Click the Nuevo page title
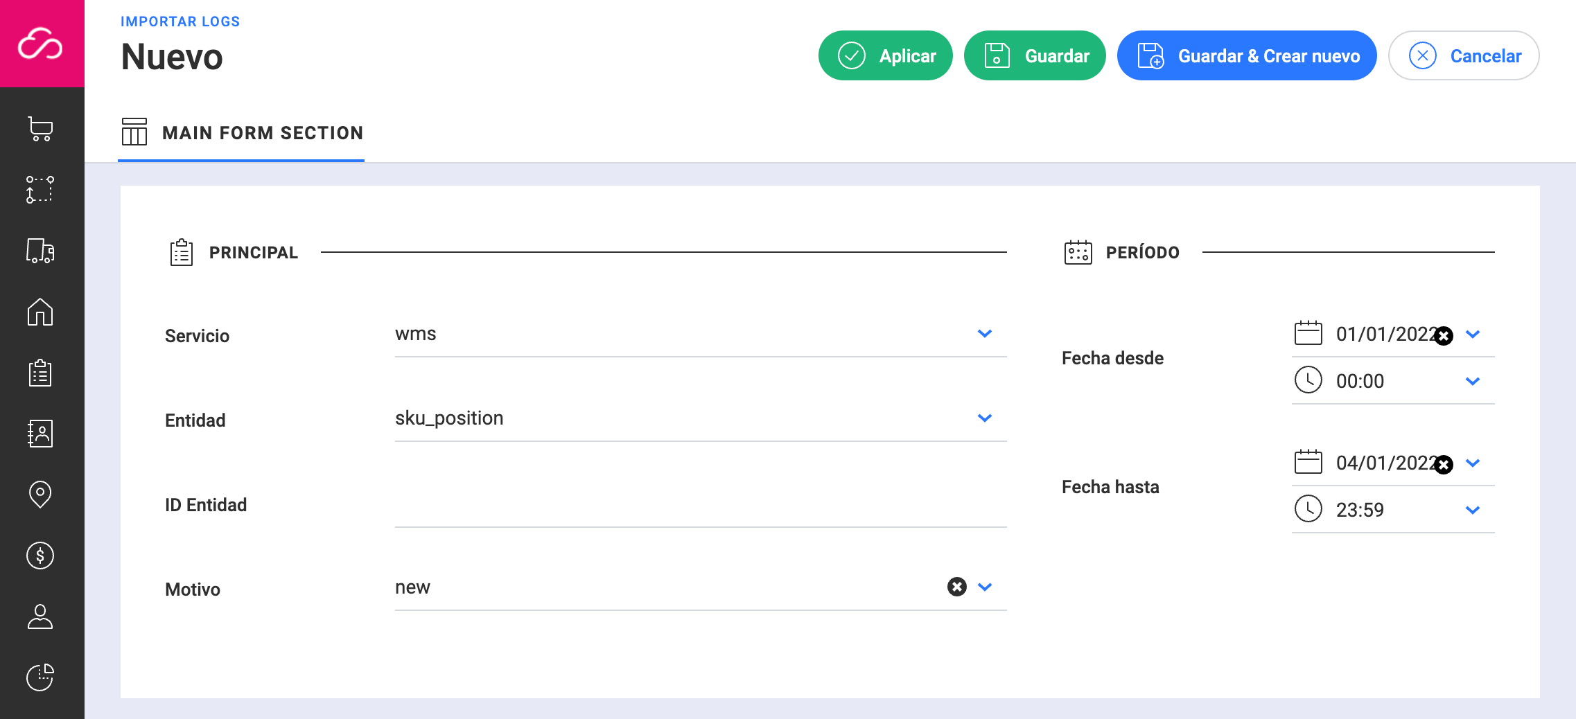 click(172, 57)
